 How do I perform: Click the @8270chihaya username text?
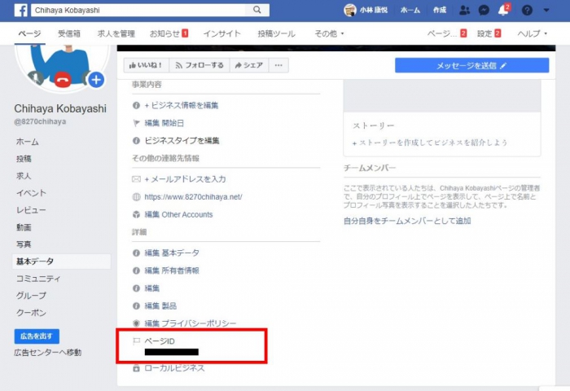pos(40,121)
